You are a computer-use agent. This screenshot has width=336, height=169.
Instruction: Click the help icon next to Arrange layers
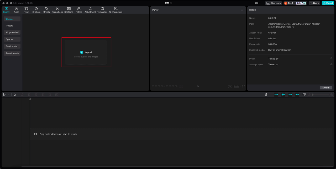coord(331,64)
